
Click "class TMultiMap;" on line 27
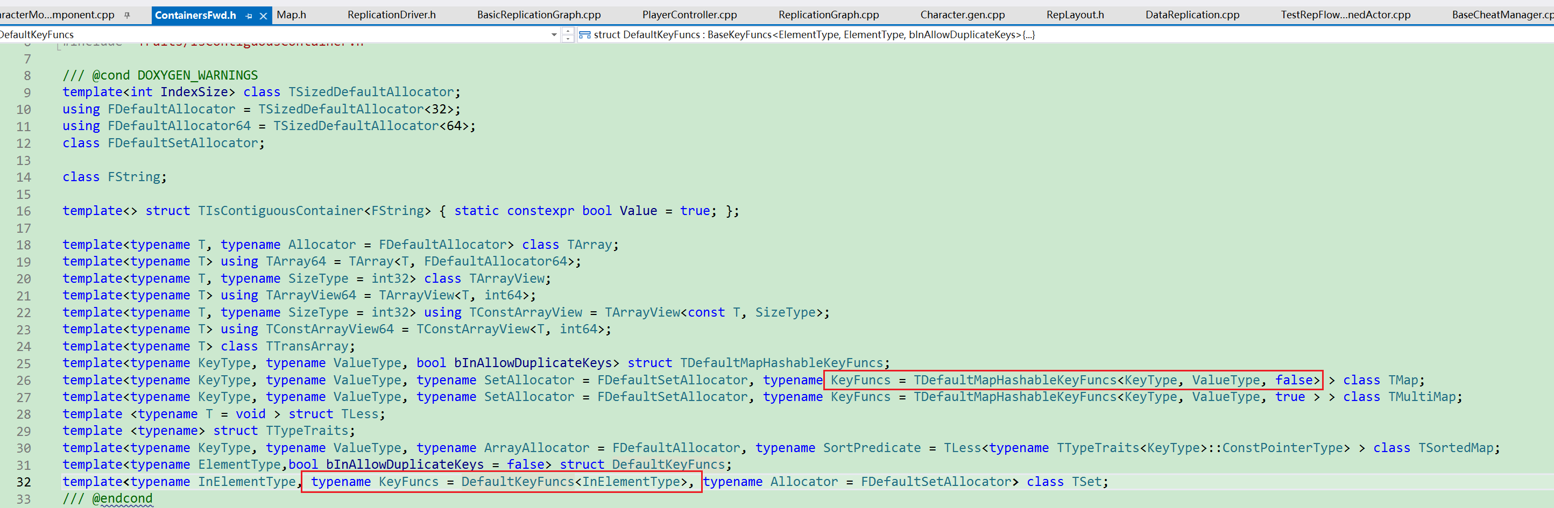[x=1403, y=397]
